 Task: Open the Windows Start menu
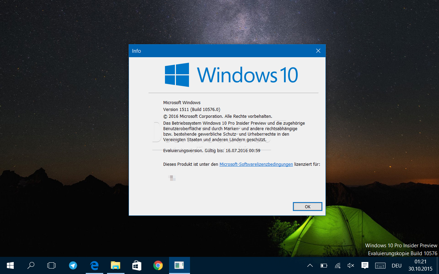click(x=10, y=265)
